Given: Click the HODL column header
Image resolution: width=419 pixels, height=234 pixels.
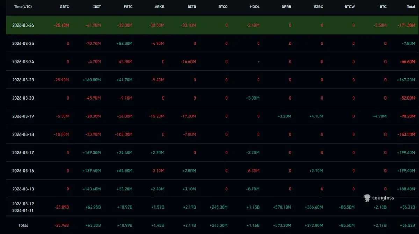Looking at the screenshot, I should click(255, 7).
